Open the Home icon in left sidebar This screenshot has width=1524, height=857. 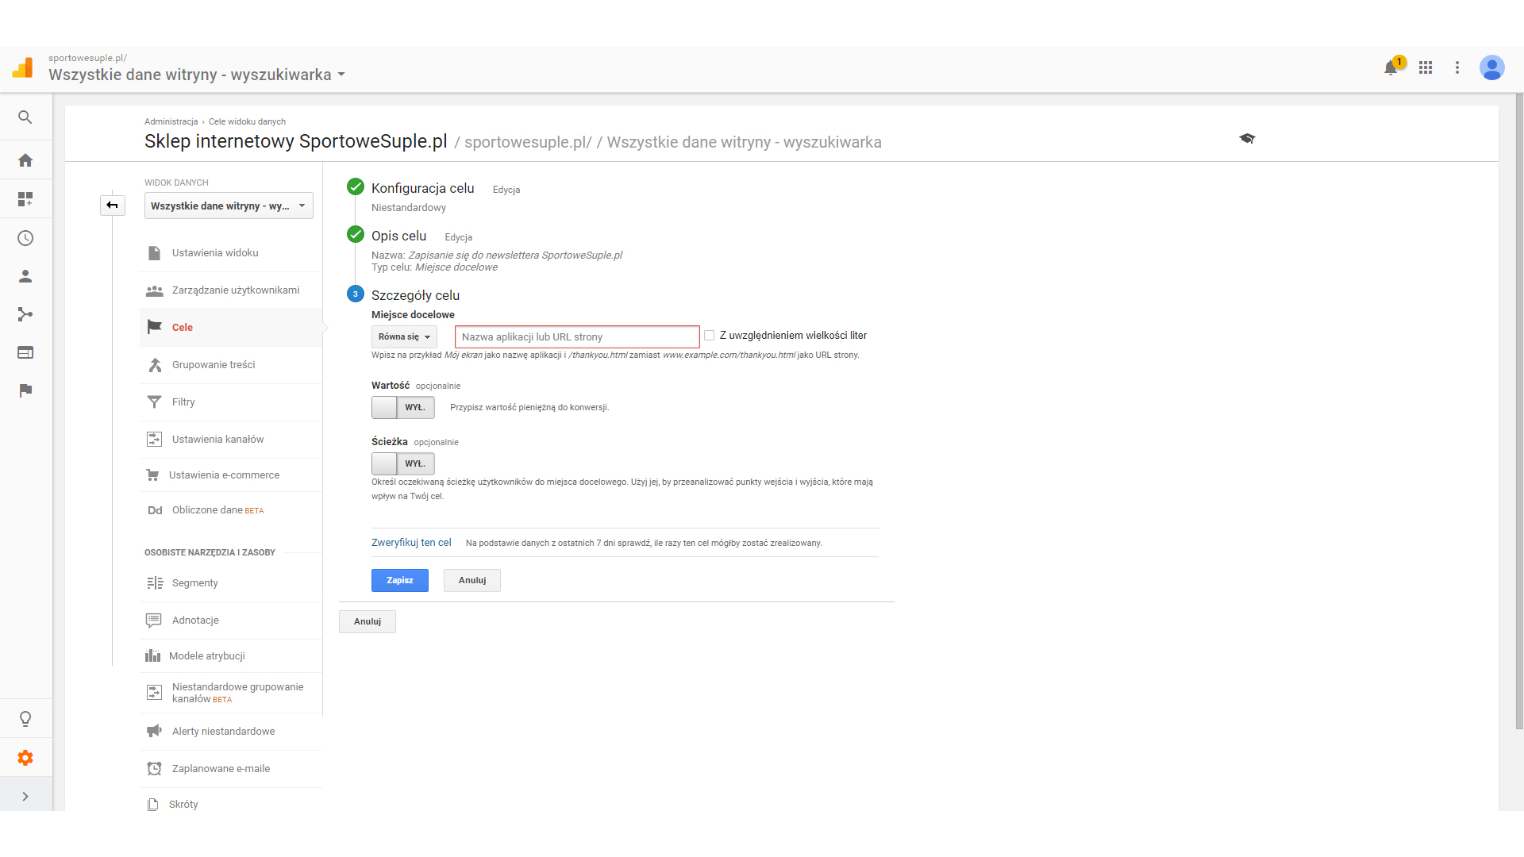coord(25,160)
